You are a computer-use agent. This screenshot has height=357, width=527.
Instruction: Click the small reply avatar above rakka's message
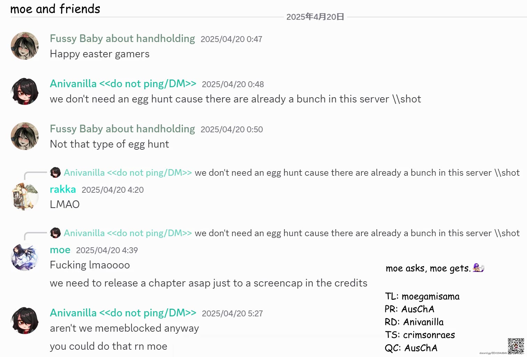55,173
